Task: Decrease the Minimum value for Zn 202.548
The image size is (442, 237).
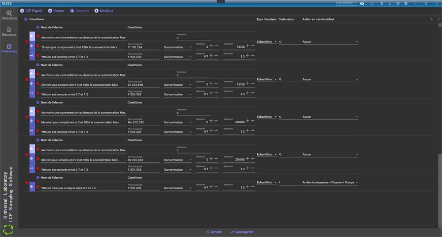Action: [x=216, y=84]
